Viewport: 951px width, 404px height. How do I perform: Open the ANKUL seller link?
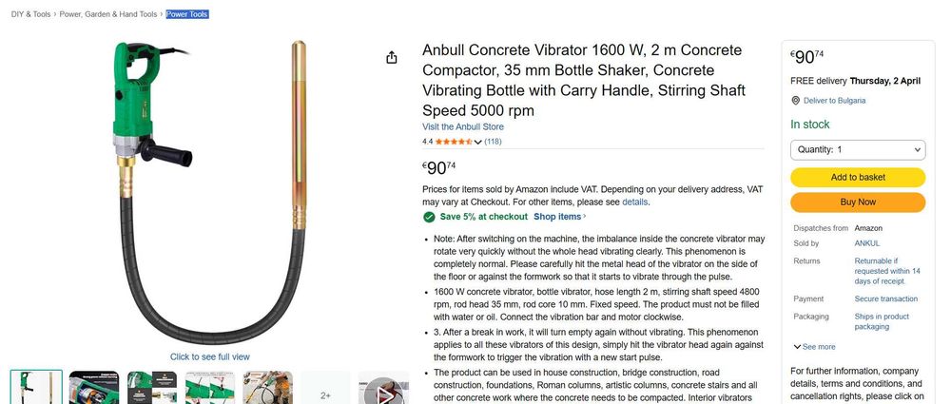click(x=866, y=243)
